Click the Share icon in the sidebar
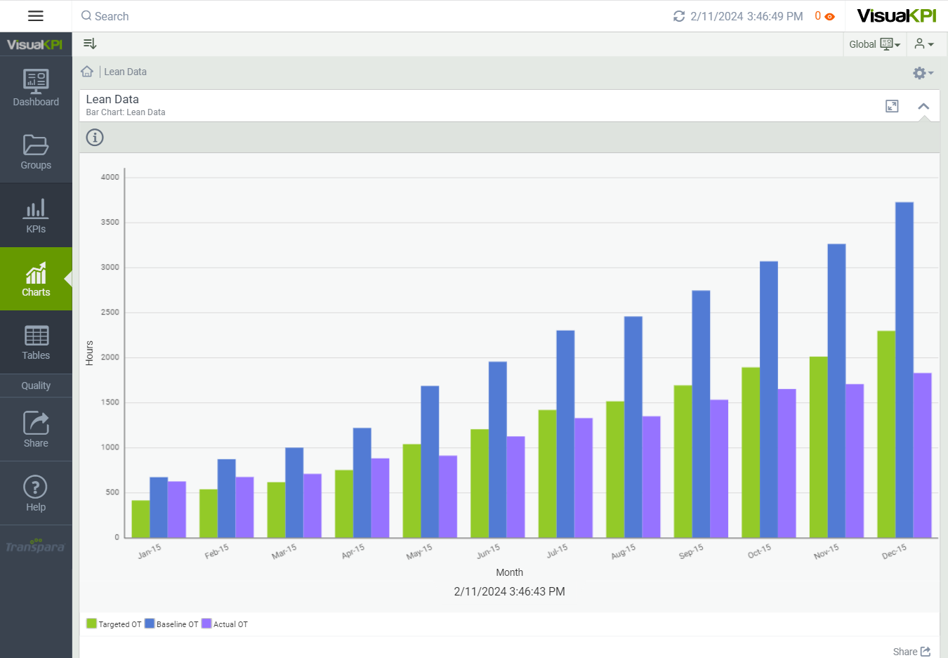This screenshot has height=658, width=948. [x=36, y=429]
